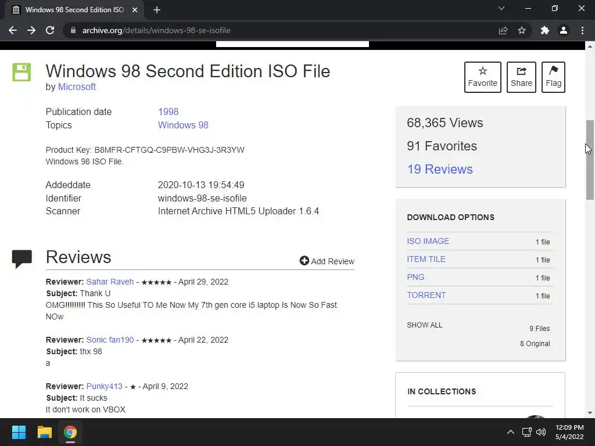Click the Thank U review subject

coord(95,293)
